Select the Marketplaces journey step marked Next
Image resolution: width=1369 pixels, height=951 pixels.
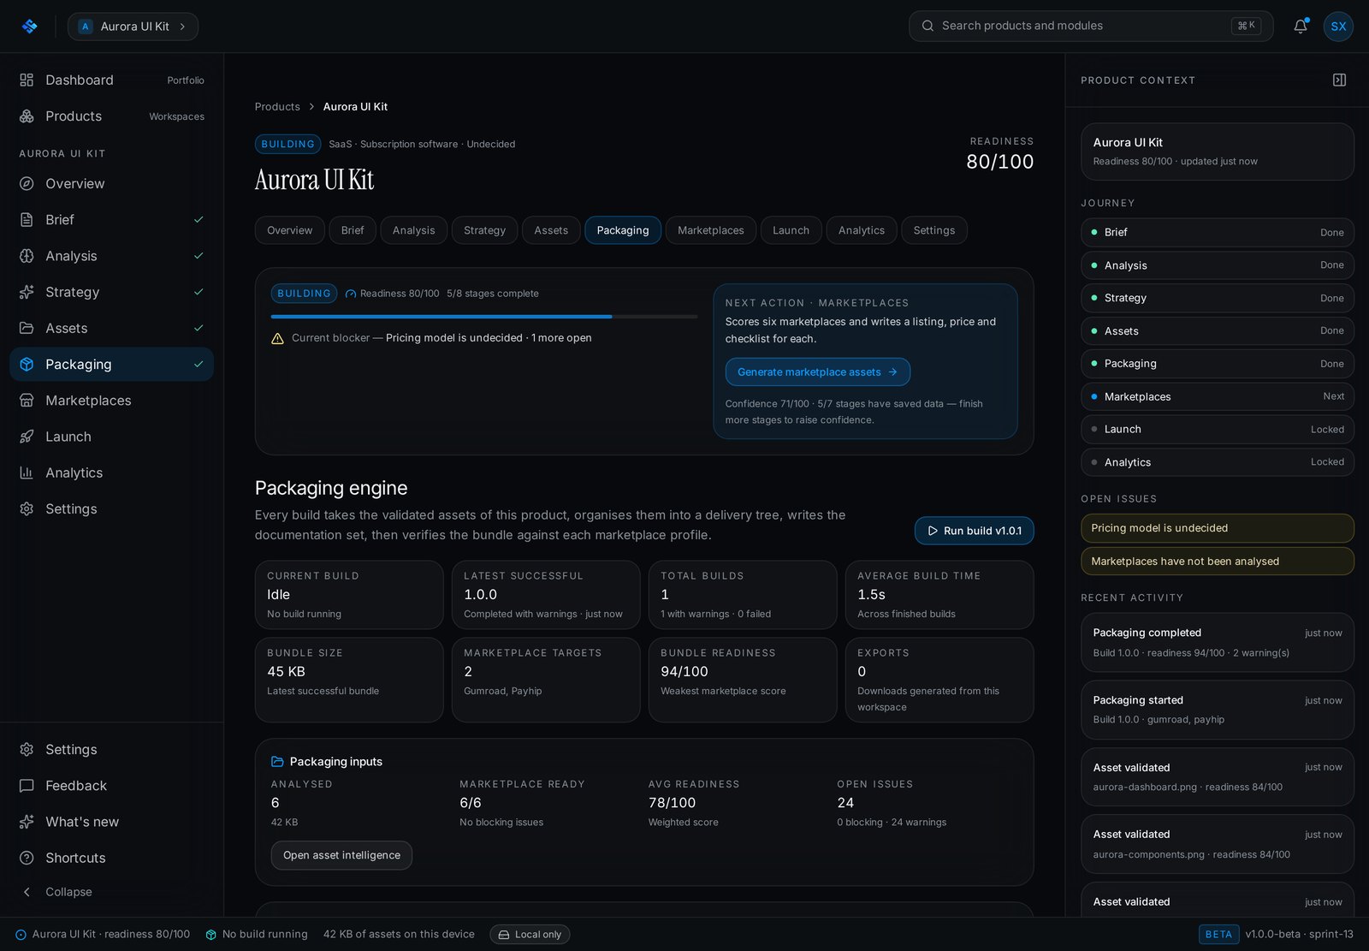pyautogui.click(x=1217, y=396)
